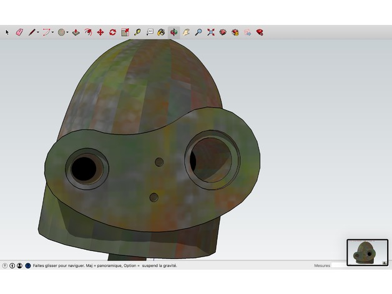Click the Send to LayOut icon
392x294 pixels.
coord(248,32)
